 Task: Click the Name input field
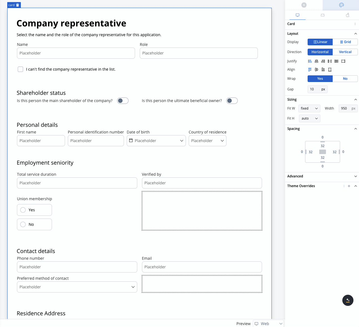pos(76,53)
